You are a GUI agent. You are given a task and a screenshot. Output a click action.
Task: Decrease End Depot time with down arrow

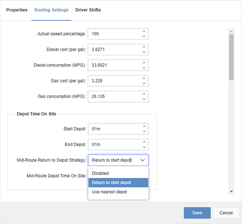(x=144, y=147)
